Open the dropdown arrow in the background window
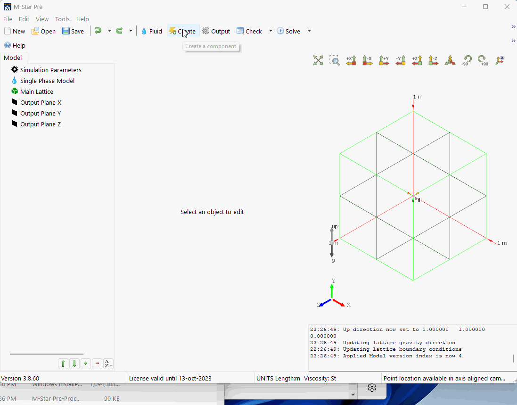The height and width of the screenshot is (405, 517). coord(353,395)
